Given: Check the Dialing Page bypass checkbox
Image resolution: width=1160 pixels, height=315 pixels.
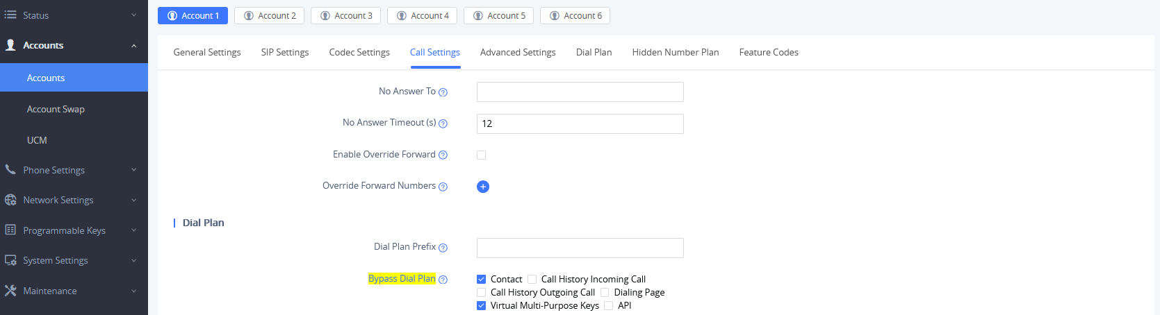Looking at the screenshot, I should [x=605, y=293].
